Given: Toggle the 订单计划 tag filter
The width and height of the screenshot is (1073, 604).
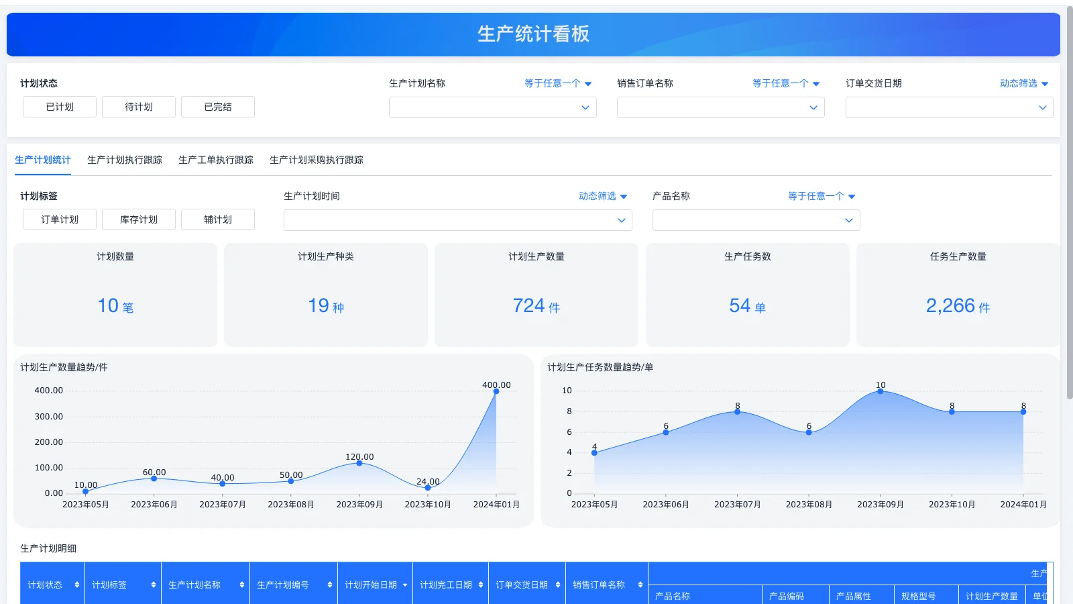Looking at the screenshot, I should point(59,219).
